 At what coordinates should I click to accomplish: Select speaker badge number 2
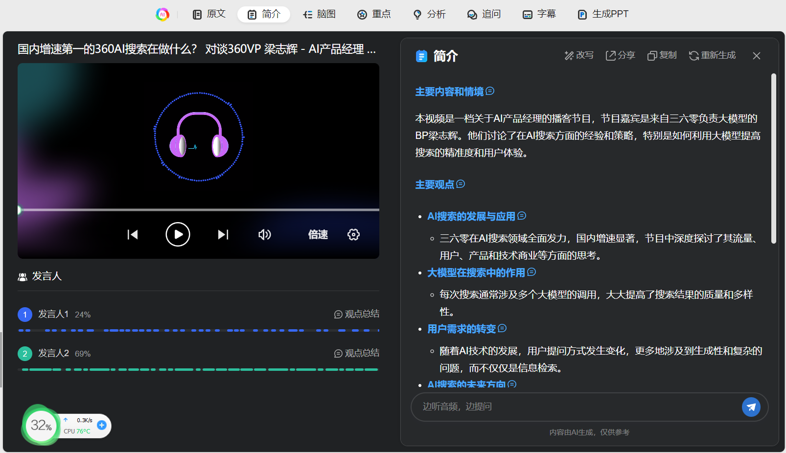coord(25,353)
